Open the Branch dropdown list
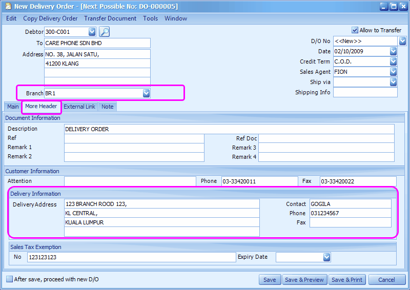Image resolution: width=410 pixels, height=290 pixels. point(147,93)
